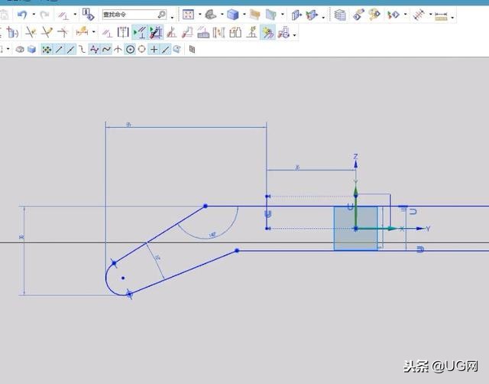Click the ruler dimension icon at toolbar end
This screenshot has height=384, width=489.
tap(441, 15)
